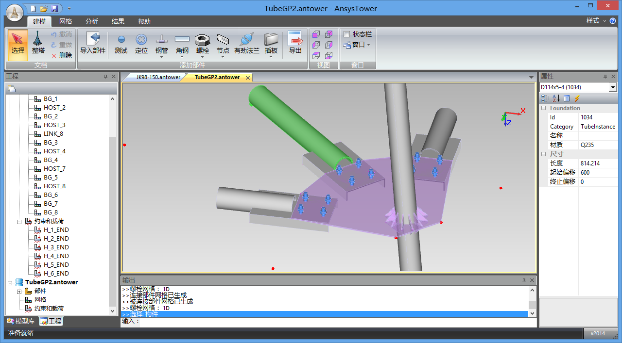Viewport: 622px width, 343px height.
Task: Click the Open folder quick-access icon
Action: 44,9
